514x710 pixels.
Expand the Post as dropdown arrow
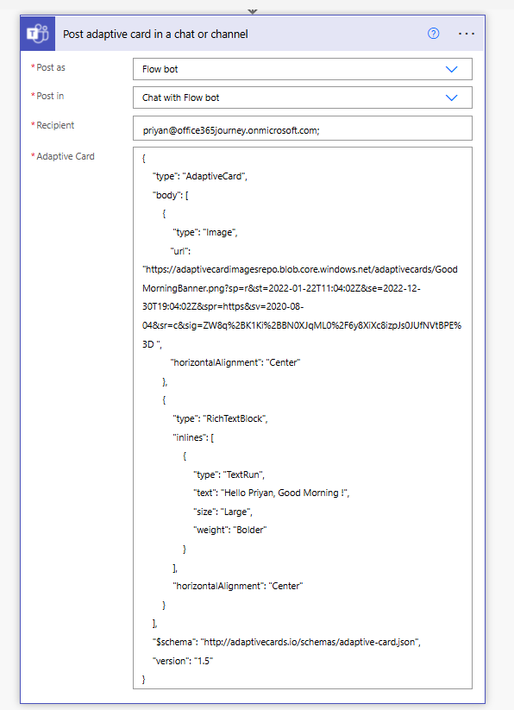pyautogui.click(x=452, y=69)
